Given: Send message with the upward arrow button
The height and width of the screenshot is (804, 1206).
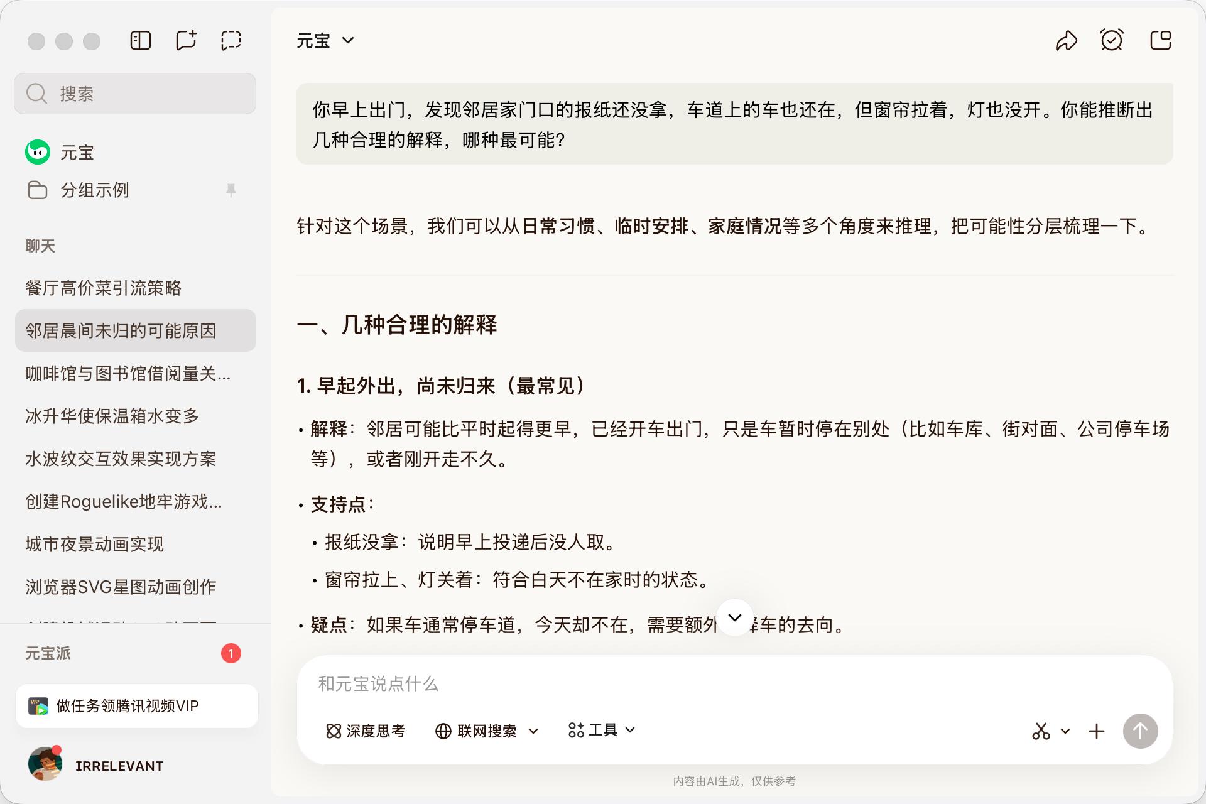Looking at the screenshot, I should [x=1140, y=731].
